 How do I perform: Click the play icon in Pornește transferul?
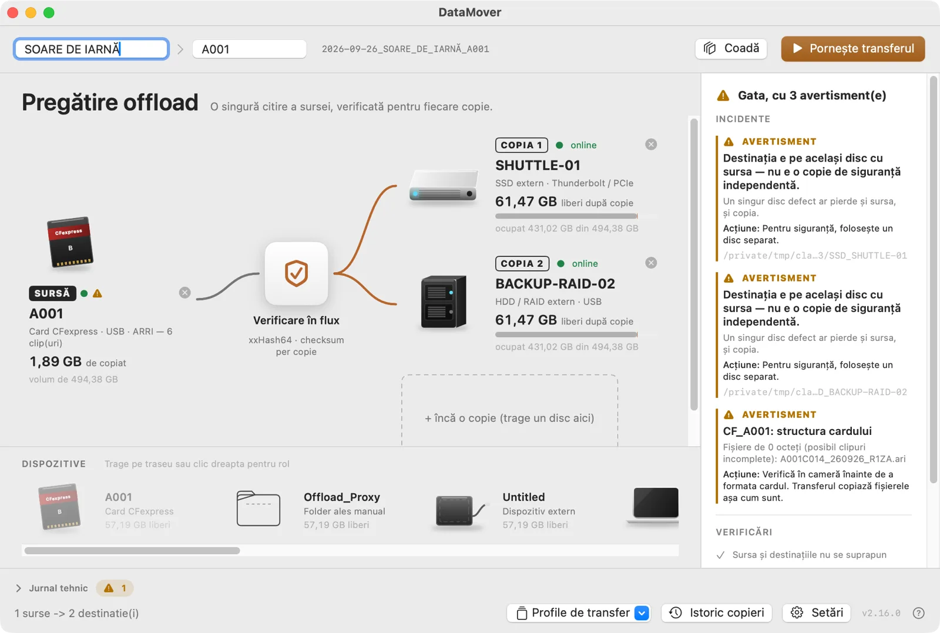[797, 48]
